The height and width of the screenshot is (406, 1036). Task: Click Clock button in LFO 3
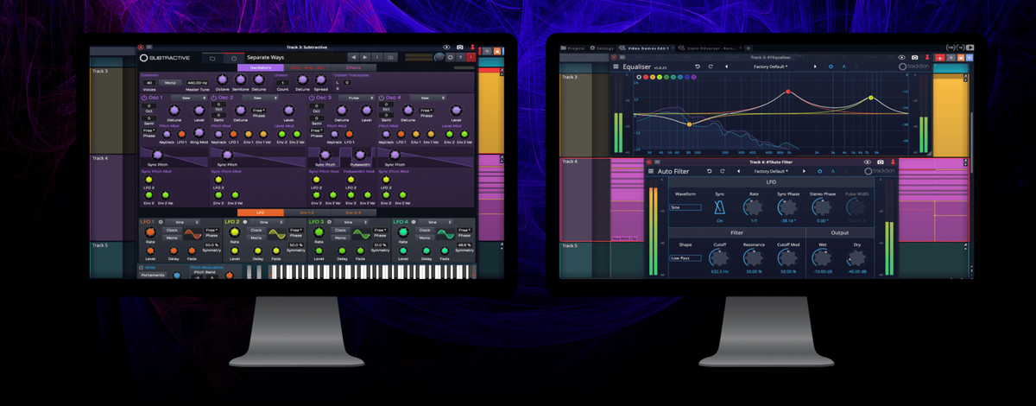tap(340, 230)
